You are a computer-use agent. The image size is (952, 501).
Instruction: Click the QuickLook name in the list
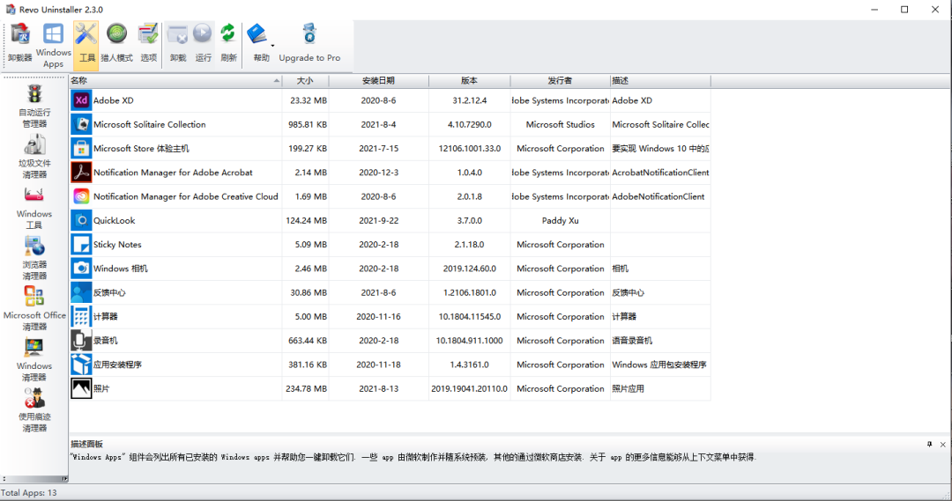(114, 221)
